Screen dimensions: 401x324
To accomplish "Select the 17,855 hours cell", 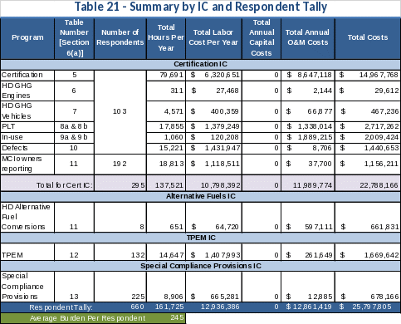I will coord(166,127).
